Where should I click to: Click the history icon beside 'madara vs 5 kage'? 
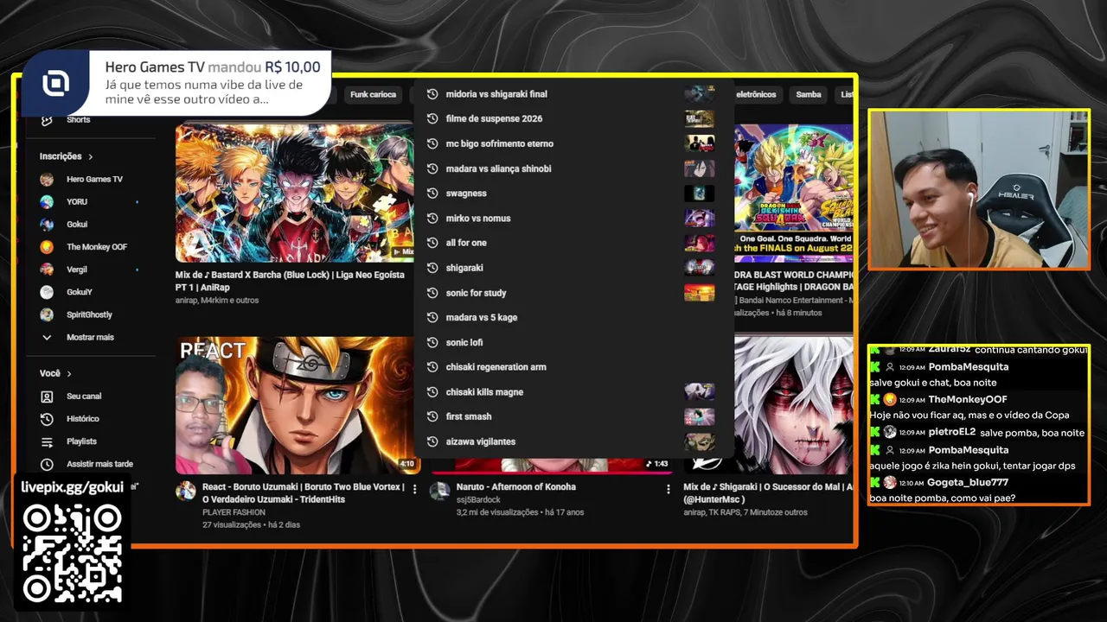click(432, 317)
